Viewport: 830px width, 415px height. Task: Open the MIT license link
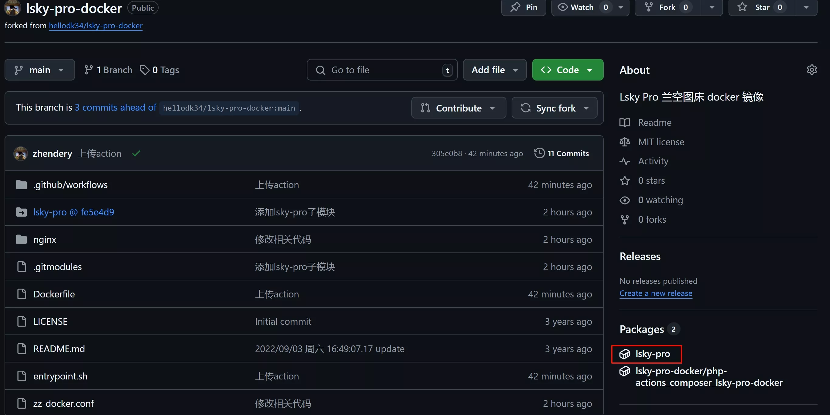(661, 142)
